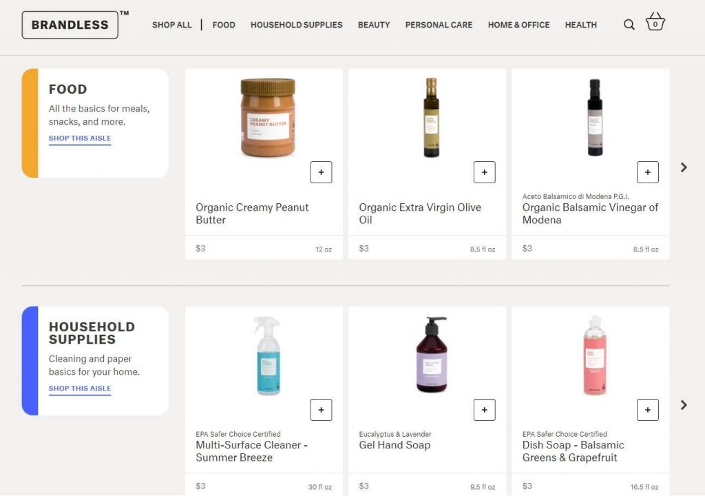Add Organic Extra Virgin Olive Oil to cart

[484, 172]
